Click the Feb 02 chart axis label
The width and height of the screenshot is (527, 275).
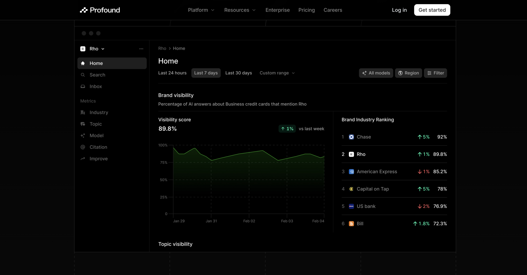pyautogui.click(x=249, y=221)
